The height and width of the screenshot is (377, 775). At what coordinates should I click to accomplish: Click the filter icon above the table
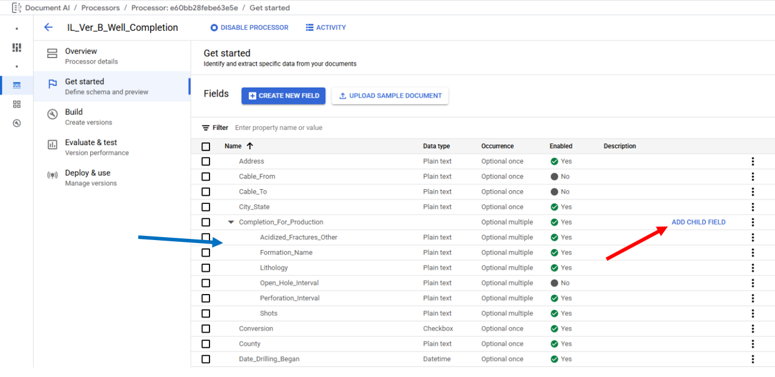coord(206,127)
